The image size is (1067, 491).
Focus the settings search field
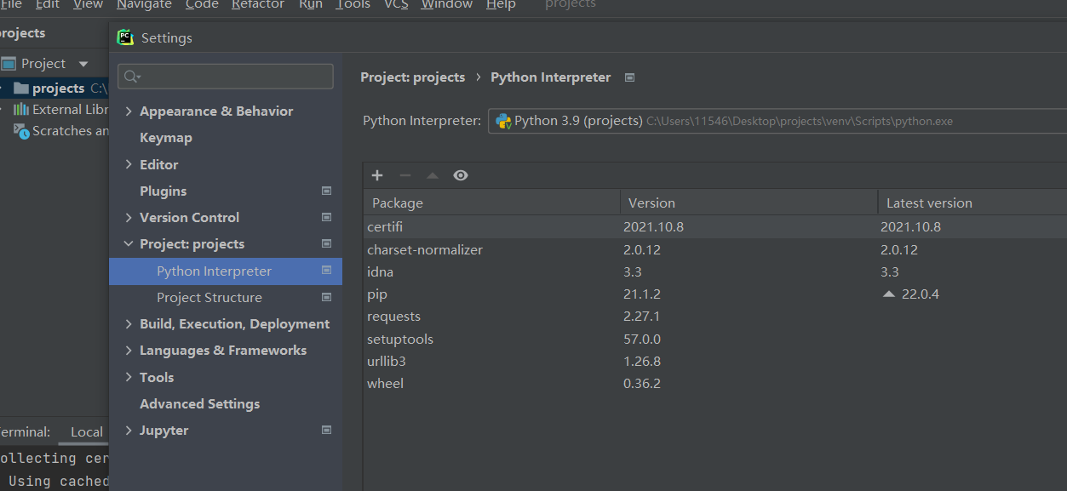point(226,77)
